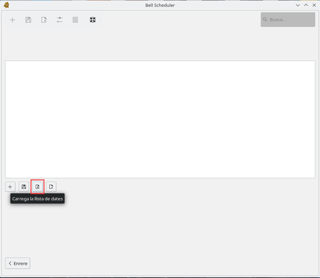This screenshot has height=278, width=320.
Task: Go back with the 'Enrere' button
Action: point(18,263)
